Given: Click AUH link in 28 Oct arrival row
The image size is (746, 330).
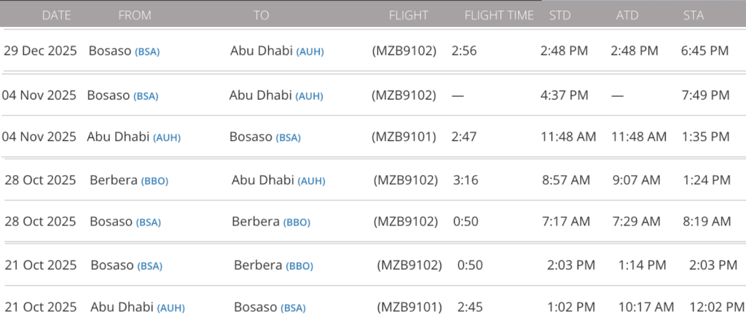Looking at the screenshot, I should point(312,181).
